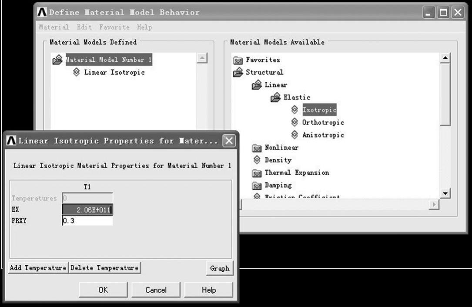The height and width of the screenshot is (307, 472).
Task: Click the diamond icon beside Linear Isotropic
Action: click(x=77, y=72)
